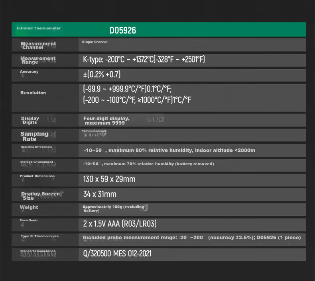315x281 pixels.
Task: Click the 'Type K Thermocouple' row label
Action: point(39,236)
